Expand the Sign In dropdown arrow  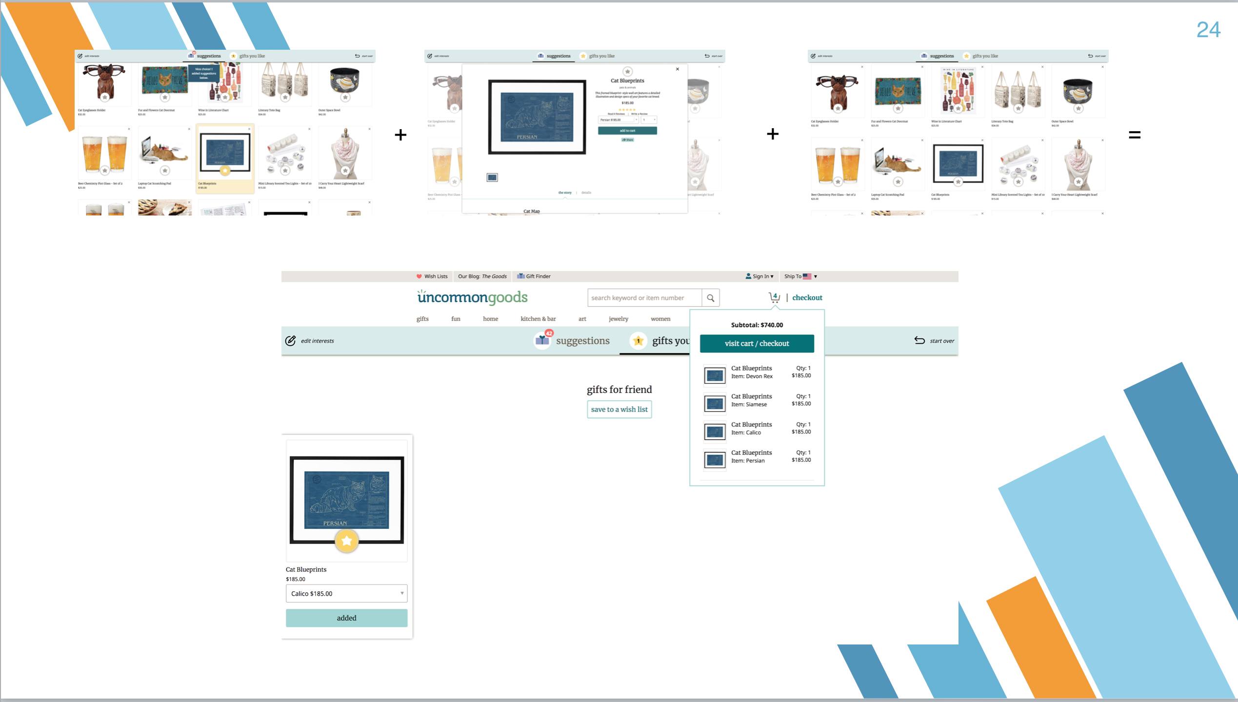(x=772, y=276)
